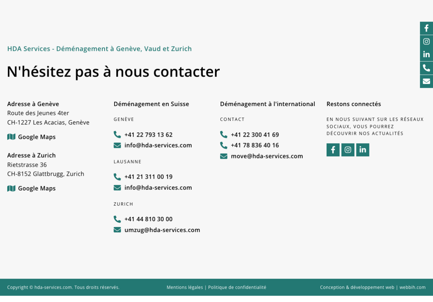
Task: Open Mentions légales in footer
Action: click(x=185, y=288)
